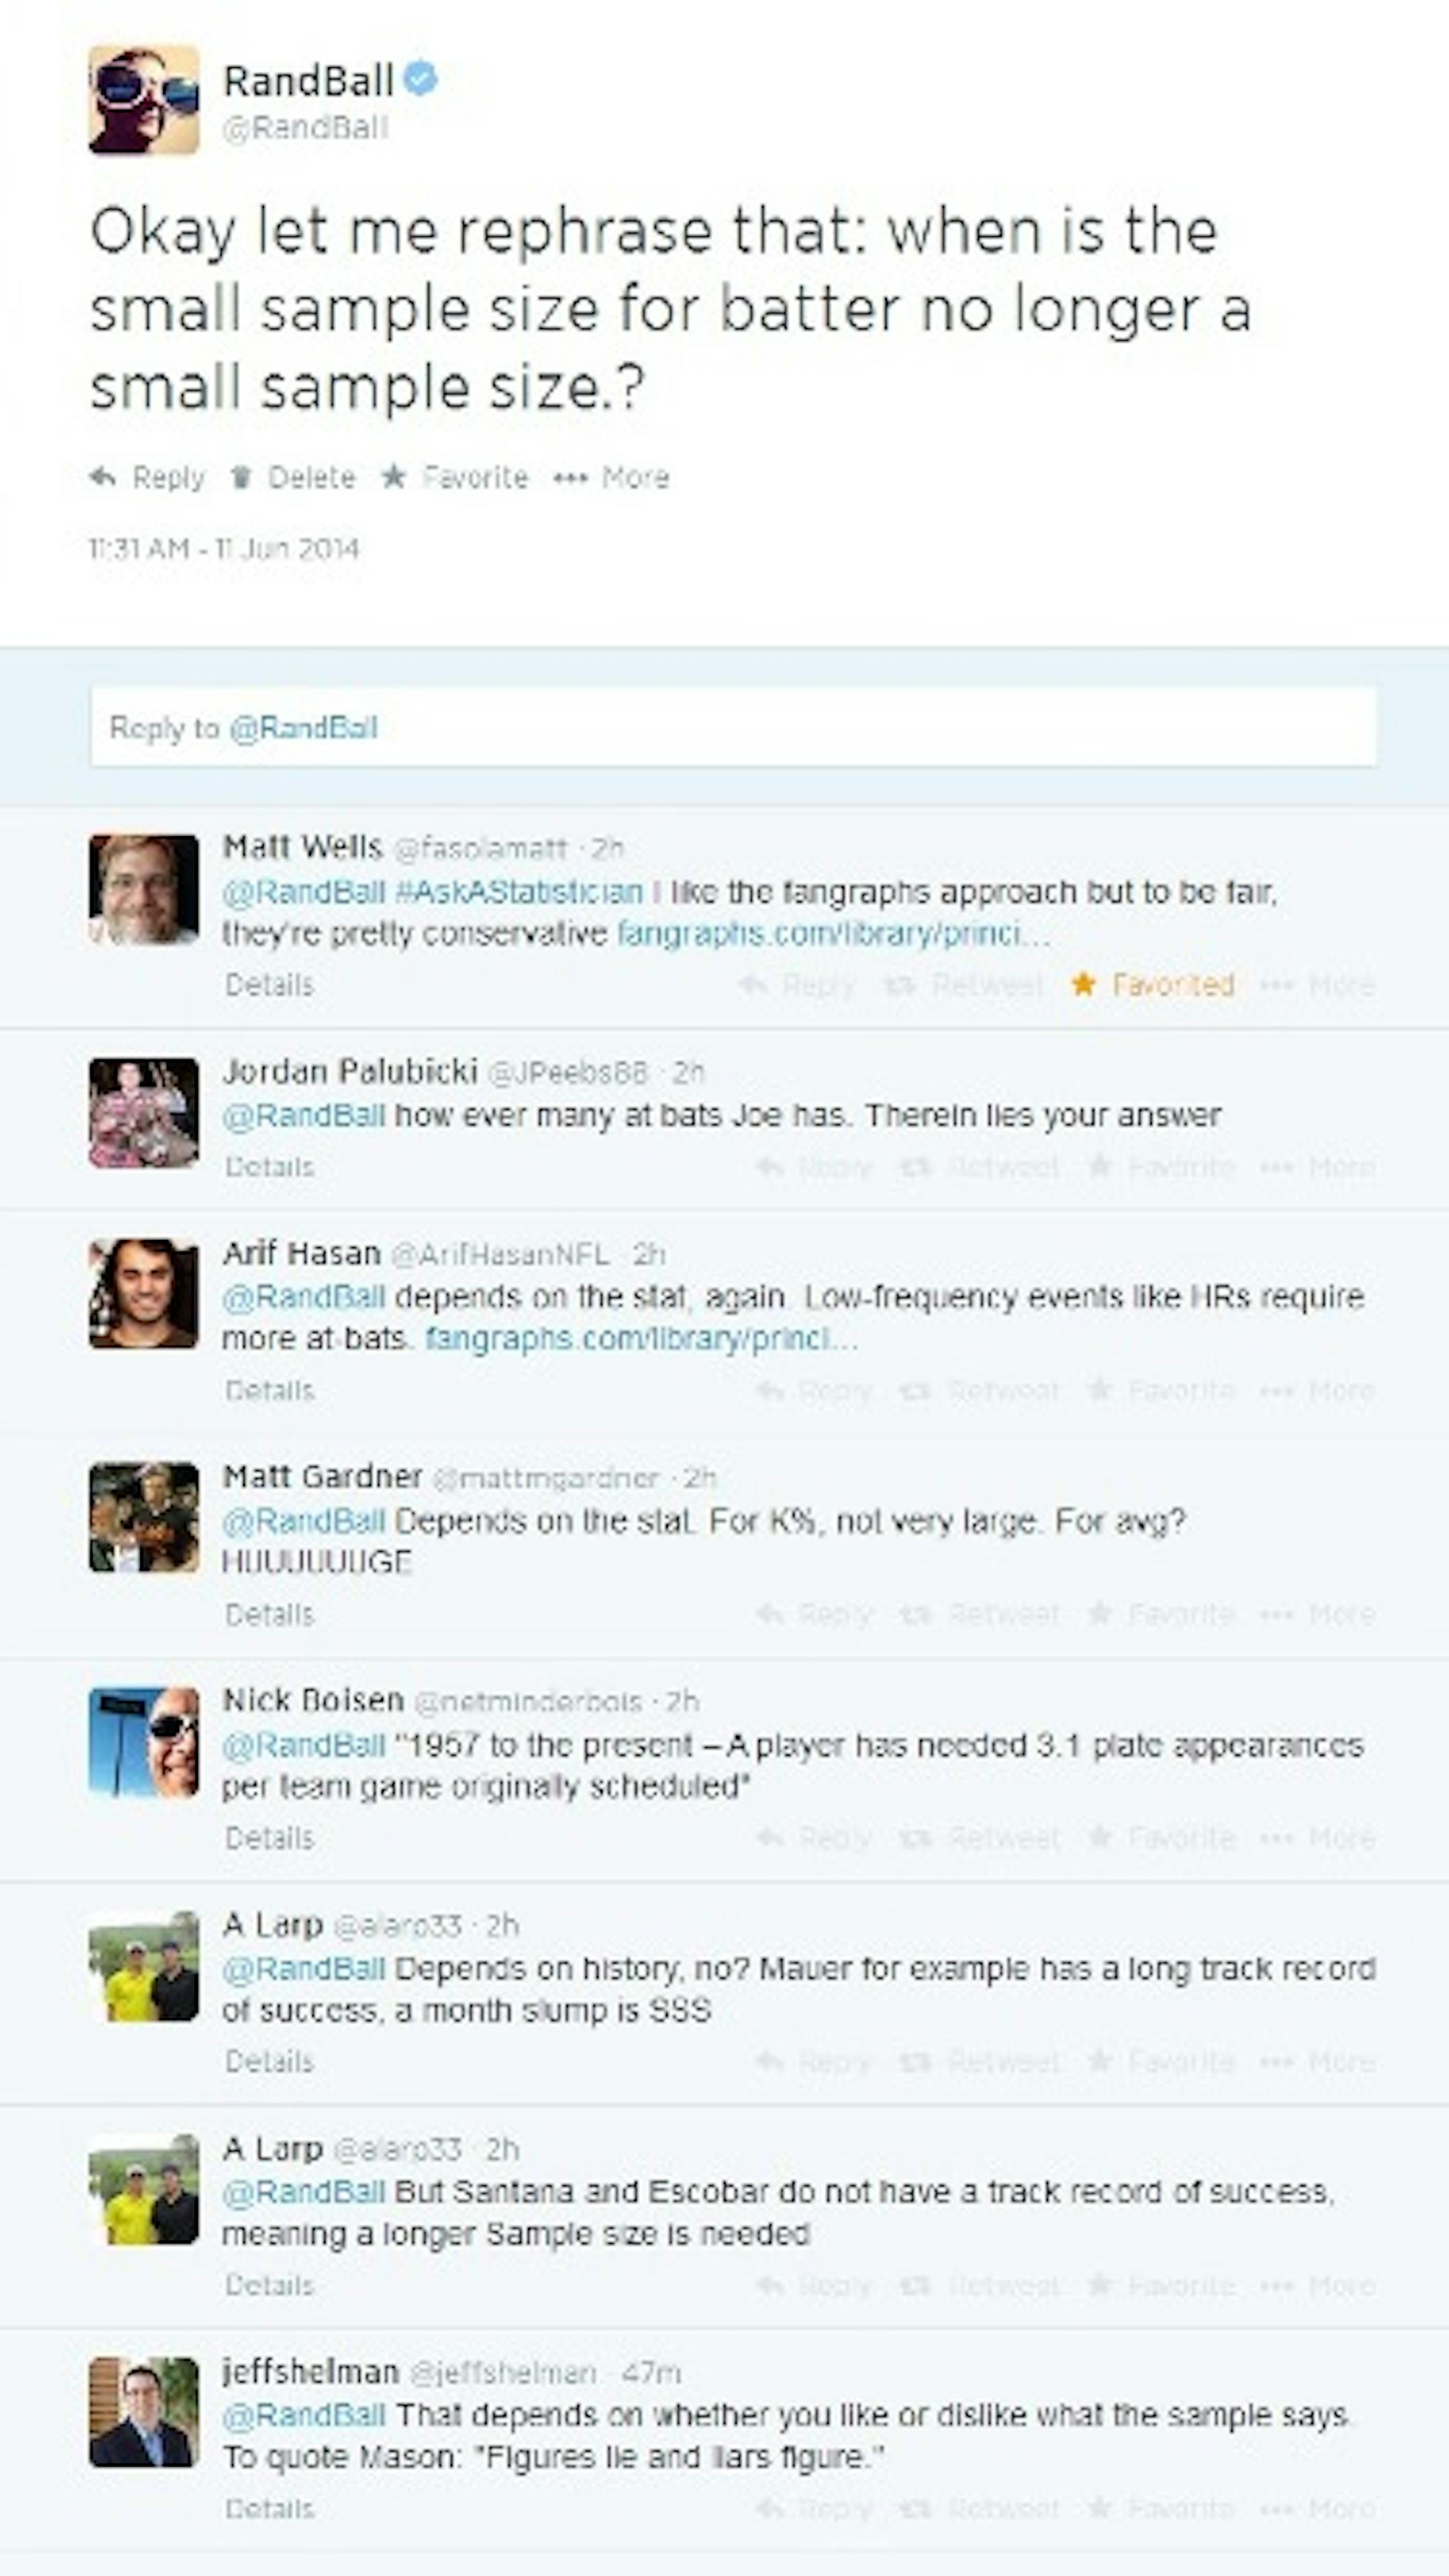Click the Delete trash icon on main tweet
1449x2576 pixels.
[240, 477]
